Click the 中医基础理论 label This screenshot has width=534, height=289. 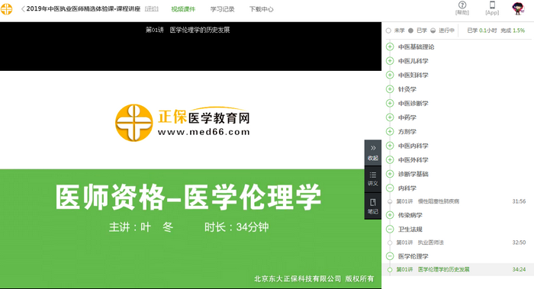(x=417, y=47)
